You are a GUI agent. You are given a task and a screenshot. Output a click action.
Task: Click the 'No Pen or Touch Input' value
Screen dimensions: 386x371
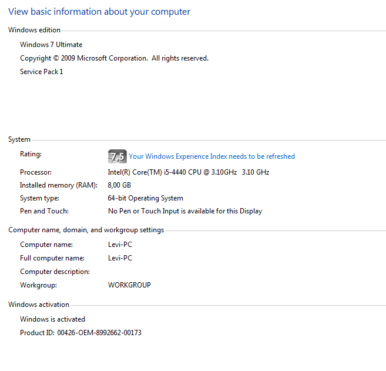click(185, 211)
